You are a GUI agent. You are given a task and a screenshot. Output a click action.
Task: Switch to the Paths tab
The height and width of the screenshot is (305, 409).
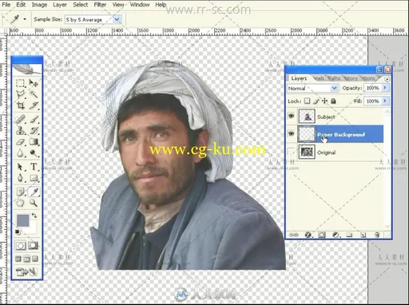[334, 78]
